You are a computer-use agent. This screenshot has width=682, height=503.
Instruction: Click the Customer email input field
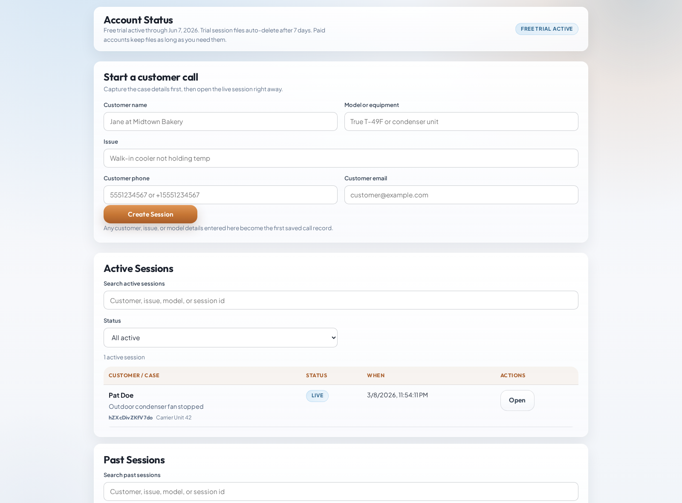[x=461, y=195]
